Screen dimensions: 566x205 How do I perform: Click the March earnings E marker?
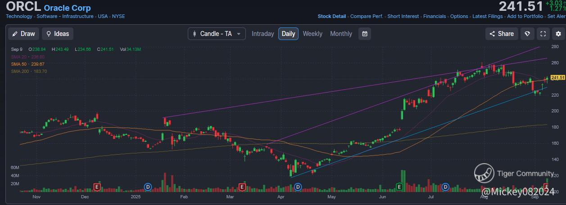(242, 187)
